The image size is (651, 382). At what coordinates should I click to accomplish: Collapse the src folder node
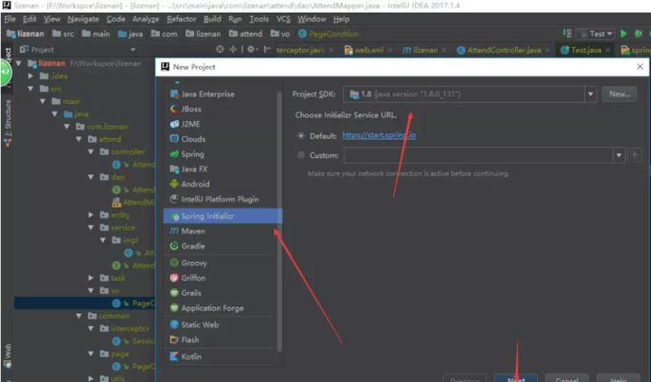click(31, 89)
